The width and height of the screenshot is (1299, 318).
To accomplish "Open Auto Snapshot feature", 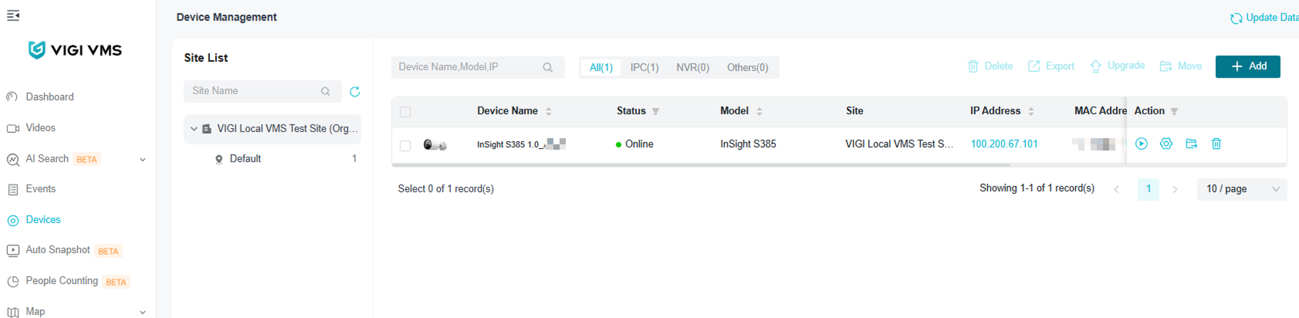I will 57,250.
